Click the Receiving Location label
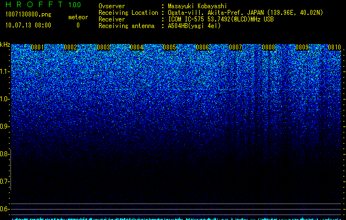The height and width of the screenshot is (220, 346). pyautogui.click(x=128, y=13)
